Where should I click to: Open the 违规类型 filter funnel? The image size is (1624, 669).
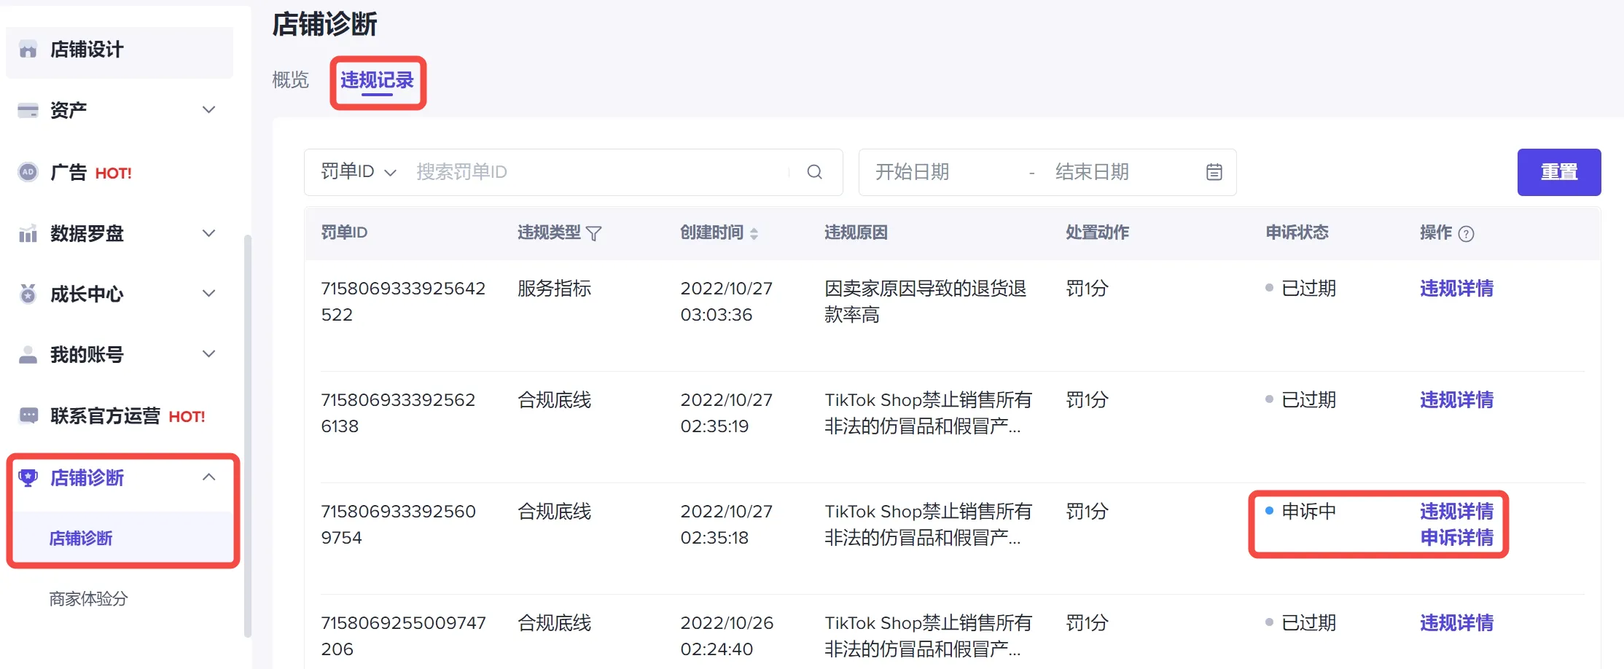coord(596,233)
